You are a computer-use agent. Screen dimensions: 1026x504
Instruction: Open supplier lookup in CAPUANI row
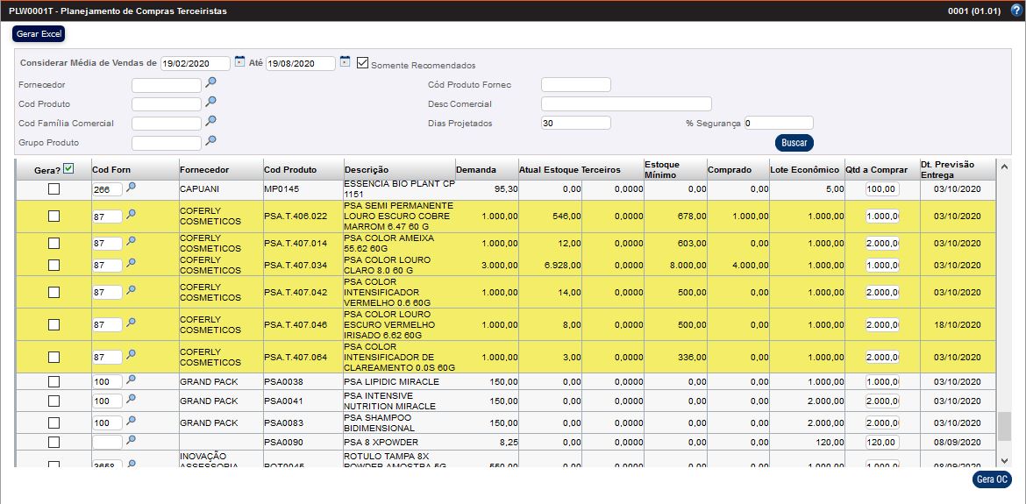132,187
